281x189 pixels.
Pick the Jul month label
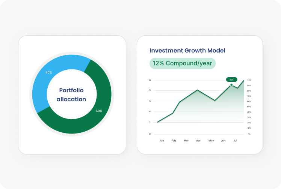click(x=236, y=141)
